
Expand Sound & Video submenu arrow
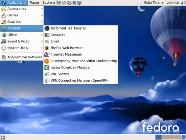click(x=42, y=41)
